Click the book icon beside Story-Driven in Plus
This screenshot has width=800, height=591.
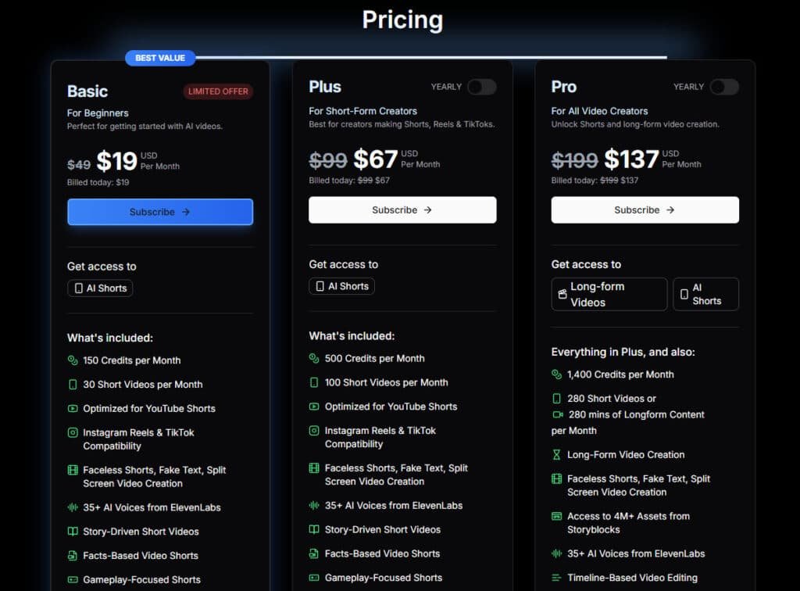[314, 529]
